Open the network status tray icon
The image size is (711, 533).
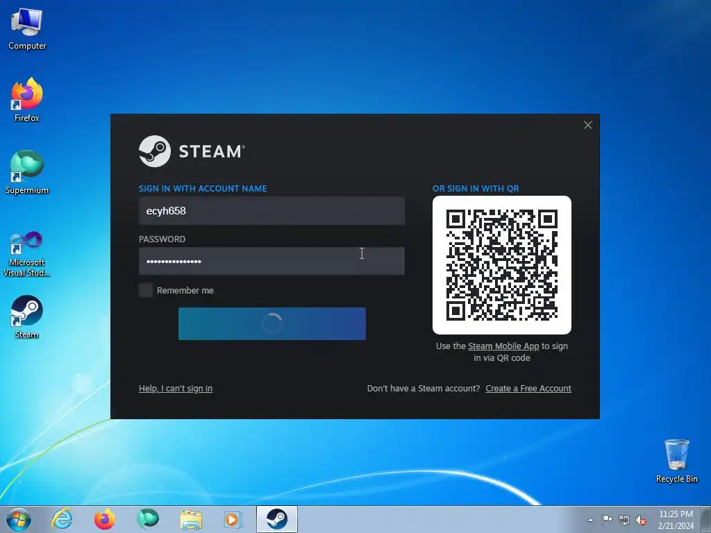624,520
